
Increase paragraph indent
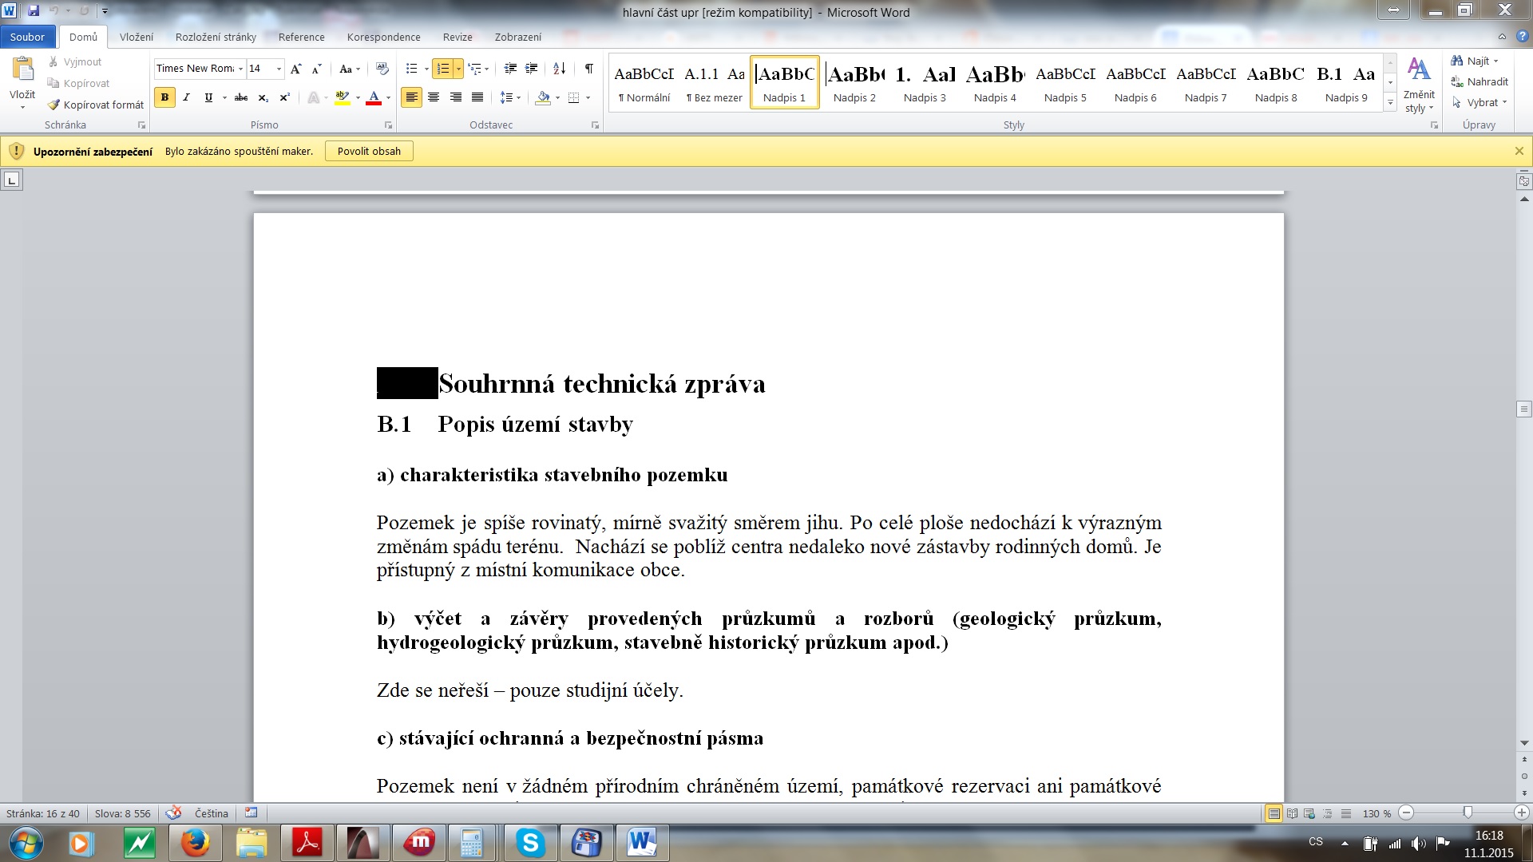tap(531, 69)
